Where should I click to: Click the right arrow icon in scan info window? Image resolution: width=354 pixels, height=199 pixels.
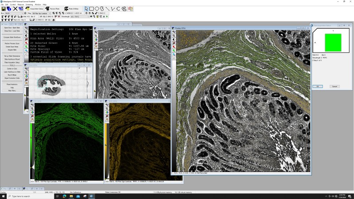click(x=27, y=54)
